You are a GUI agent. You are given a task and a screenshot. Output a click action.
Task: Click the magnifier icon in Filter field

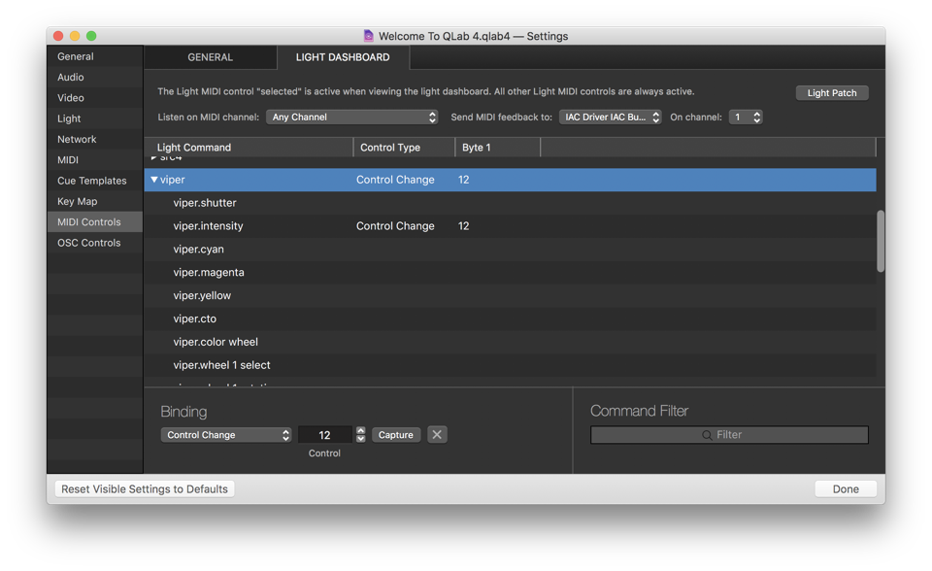707,435
